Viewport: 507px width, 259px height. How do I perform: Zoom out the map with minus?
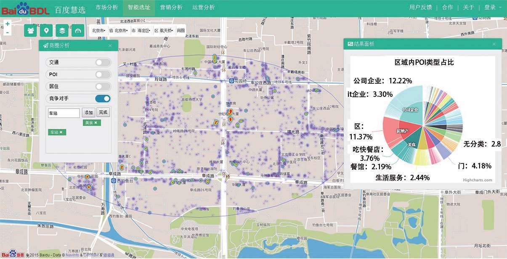pyautogui.click(x=8, y=32)
